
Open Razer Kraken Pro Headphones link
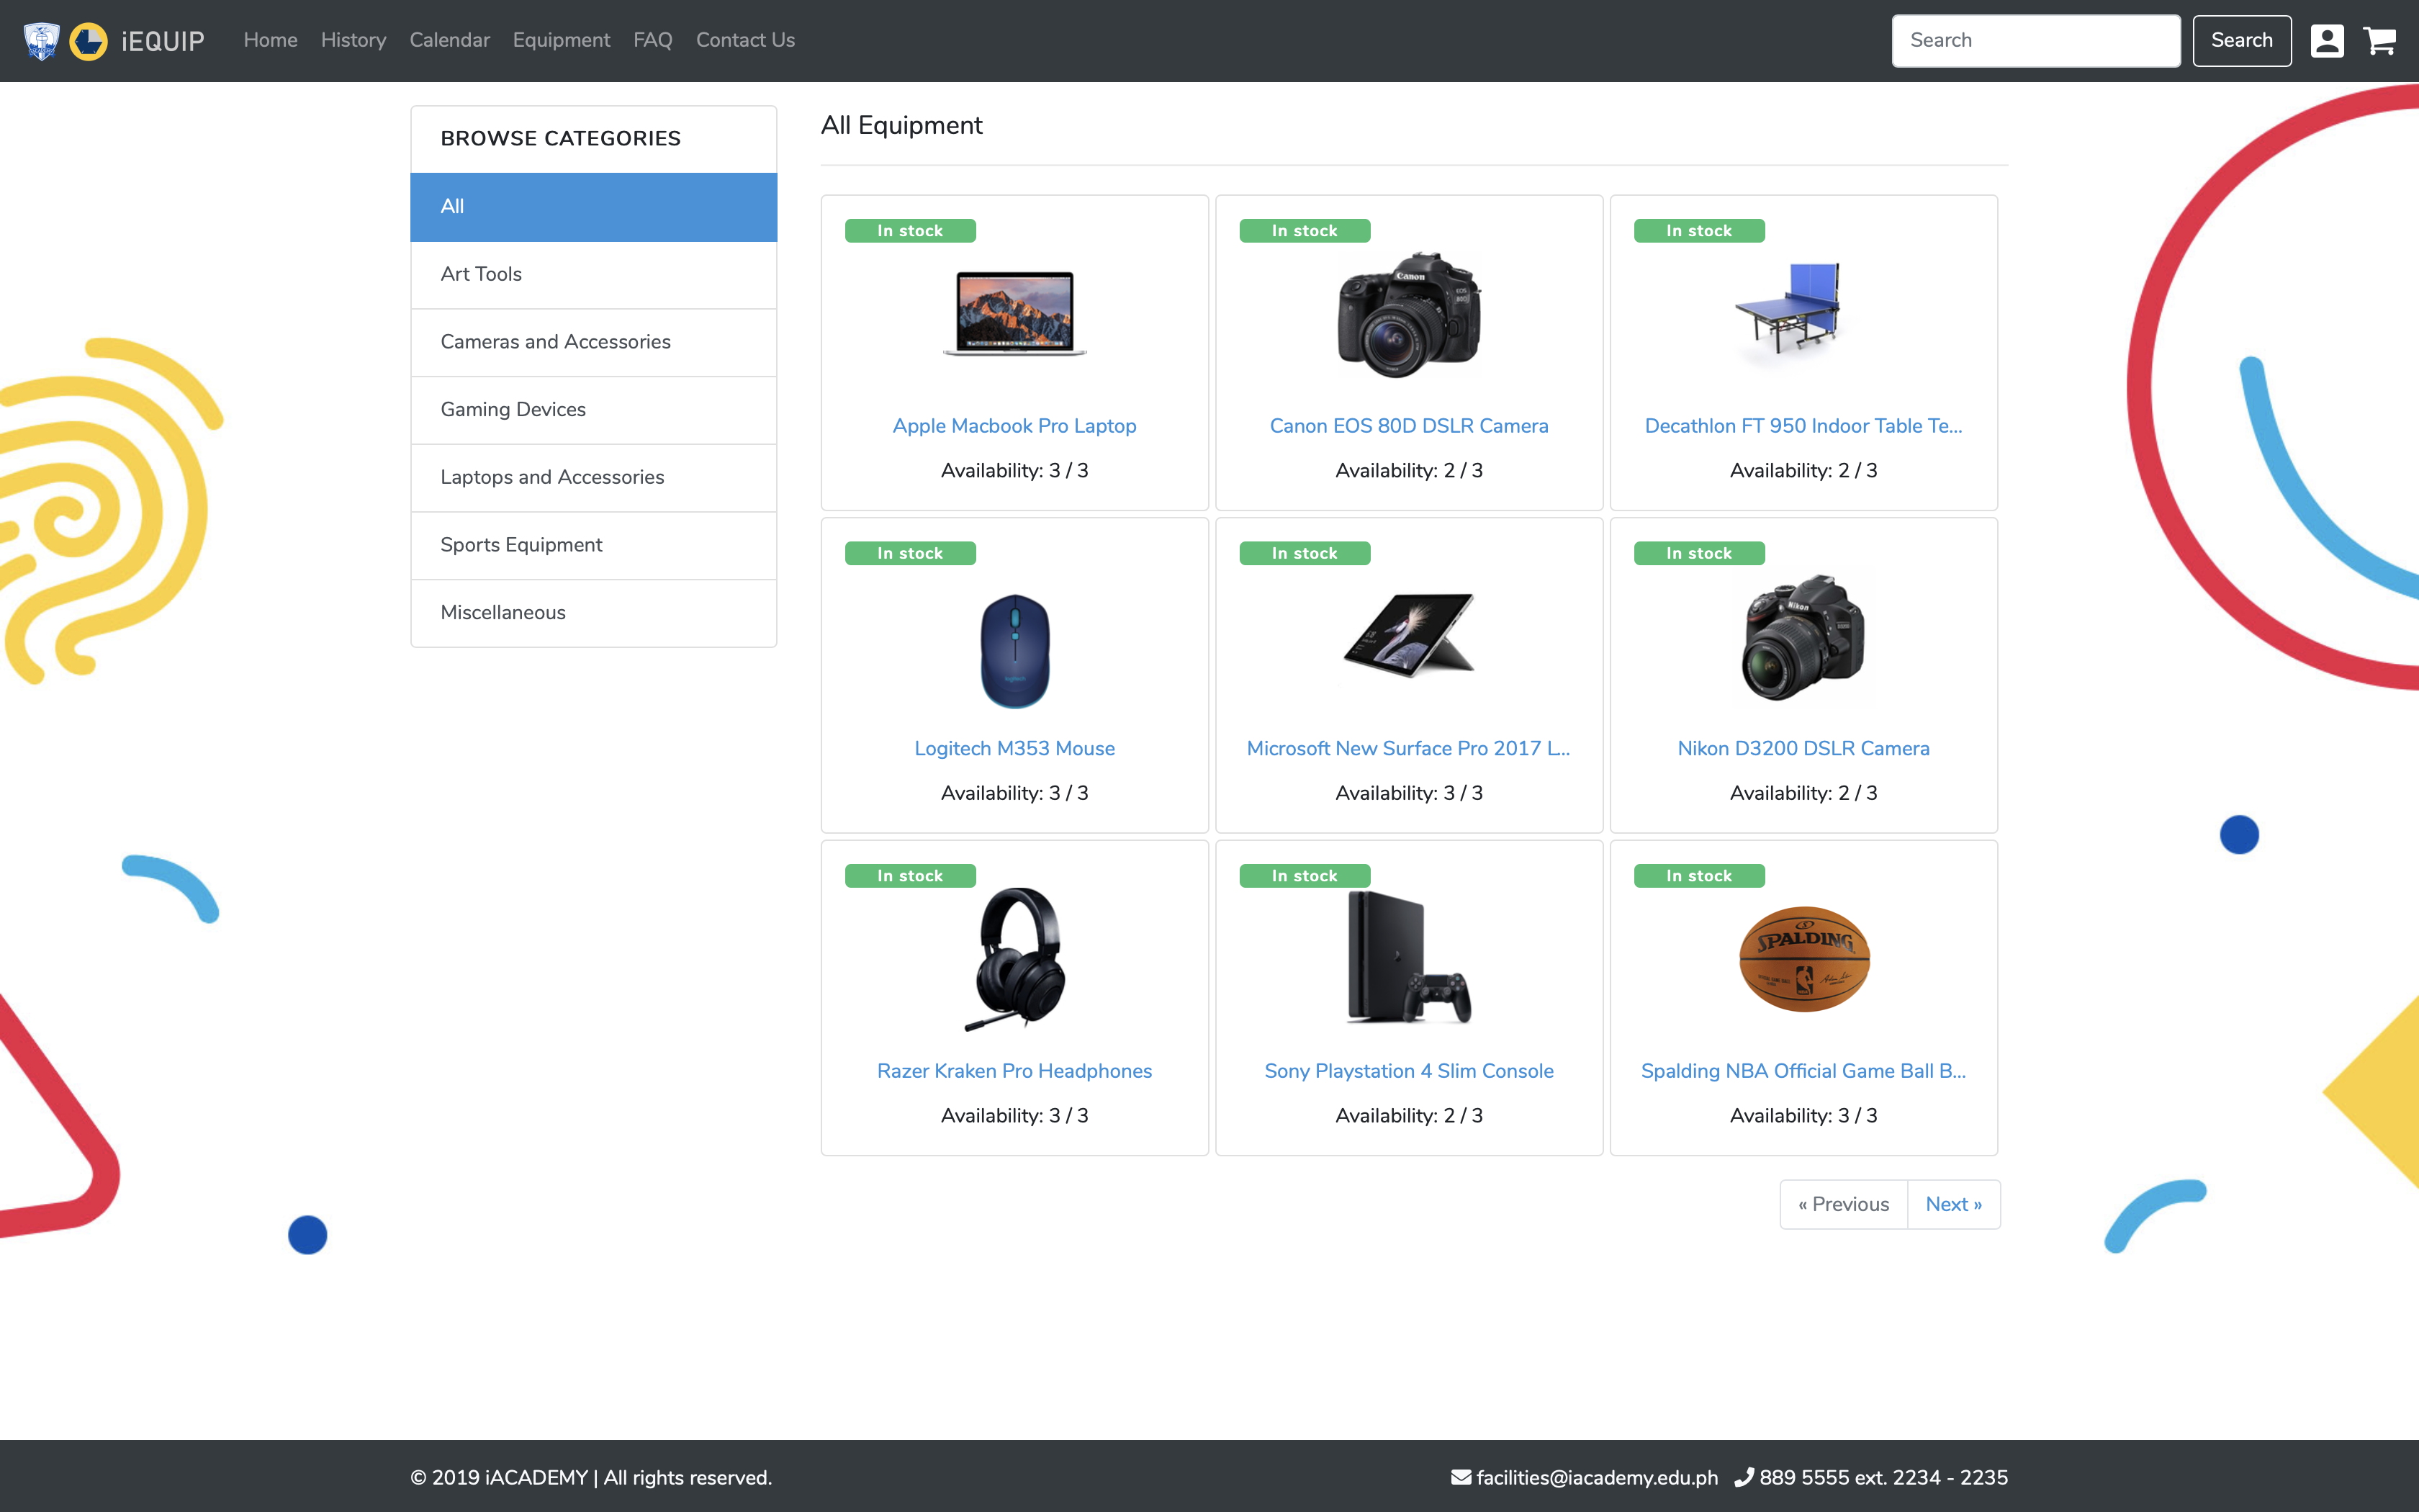point(1014,1071)
